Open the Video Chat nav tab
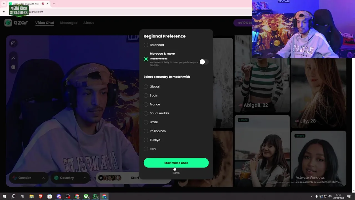 [45, 23]
